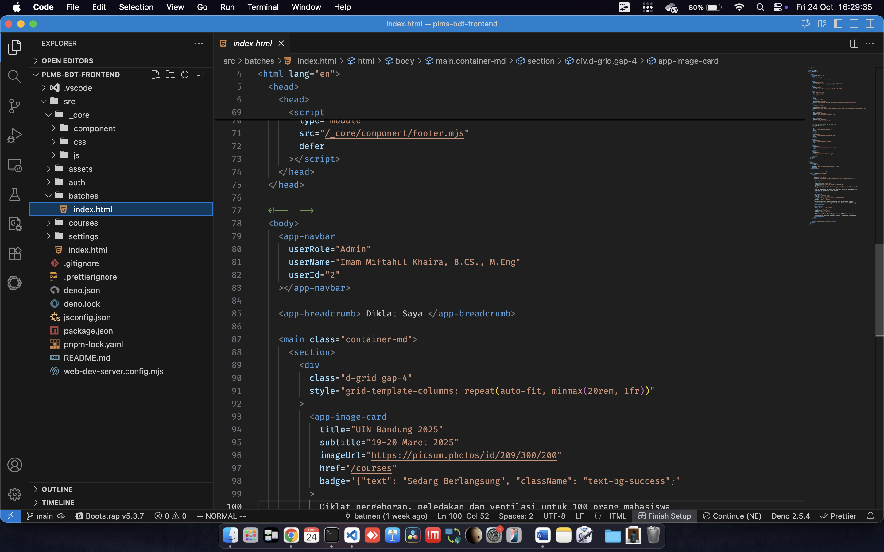Viewport: 884px width, 552px height.
Task: Click the Prettier status bar item
Action: (838, 516)
